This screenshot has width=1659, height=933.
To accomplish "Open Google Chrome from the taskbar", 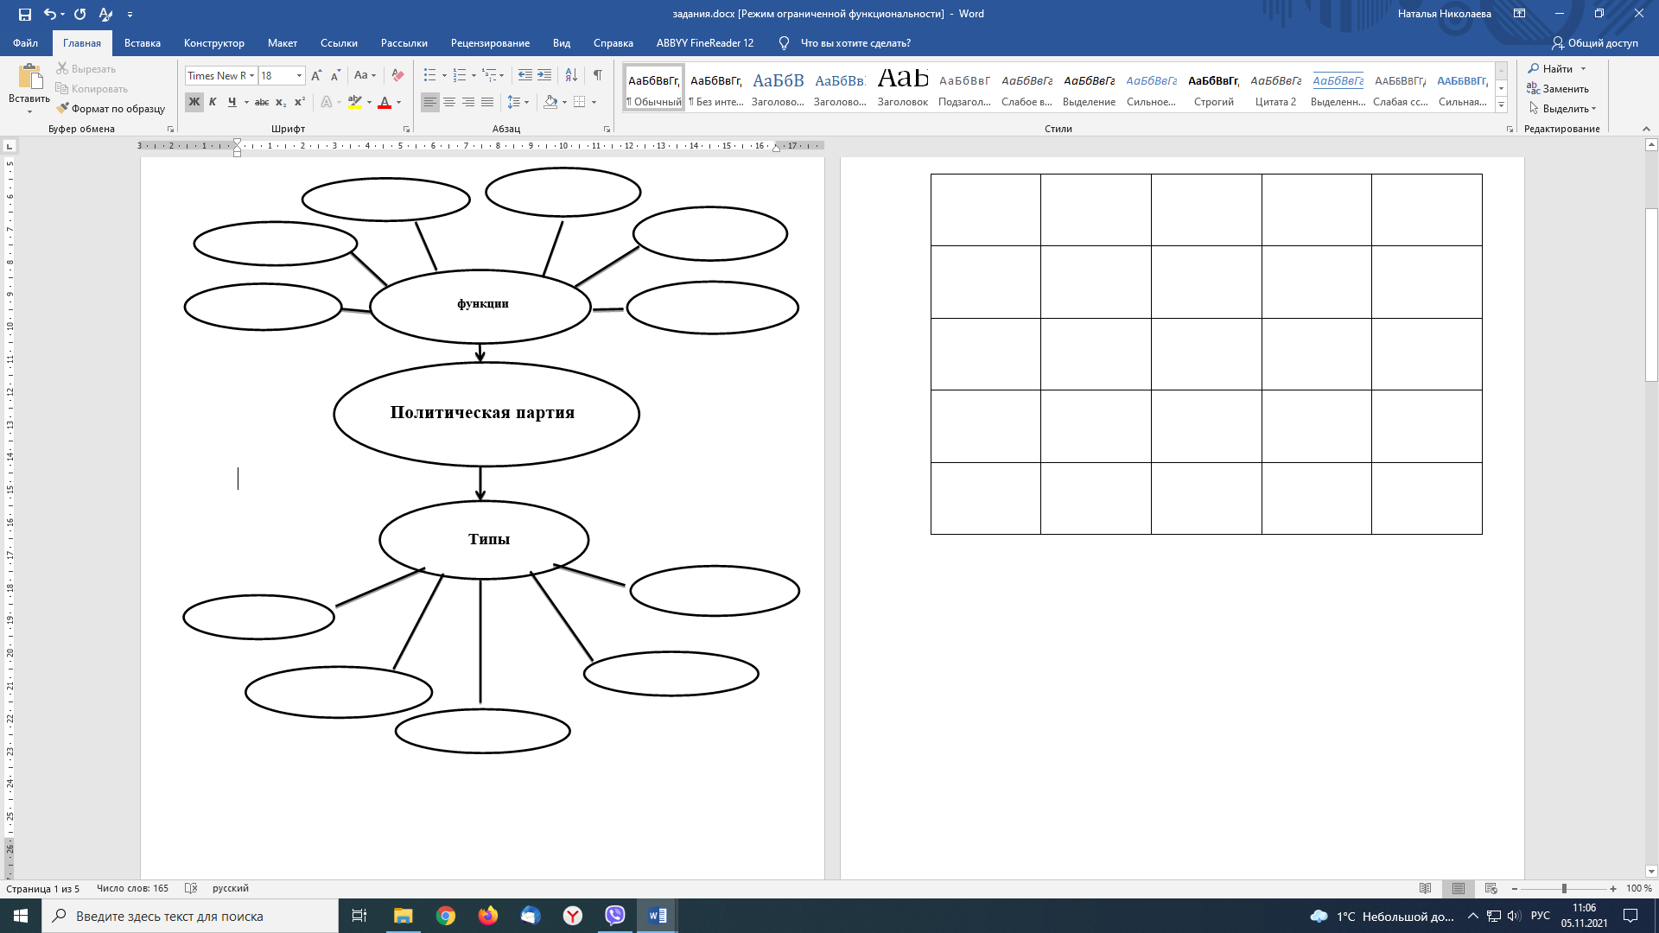I will 446,916.
